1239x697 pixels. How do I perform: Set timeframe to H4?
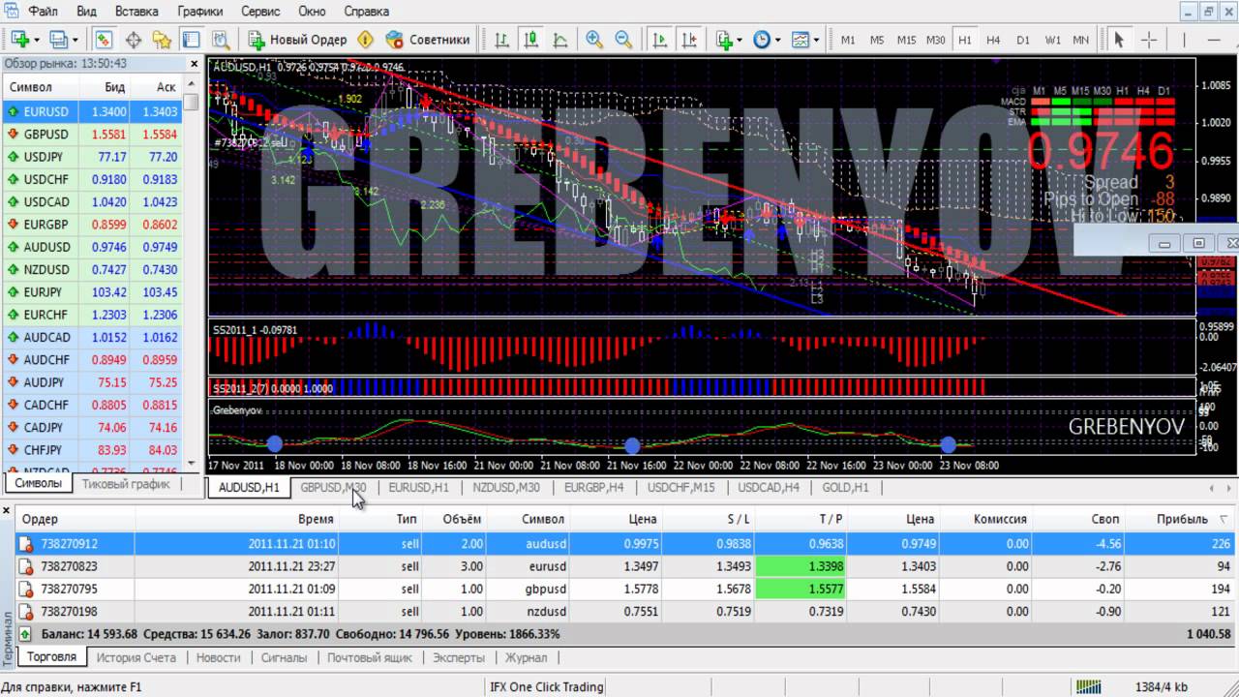[993, 40]
